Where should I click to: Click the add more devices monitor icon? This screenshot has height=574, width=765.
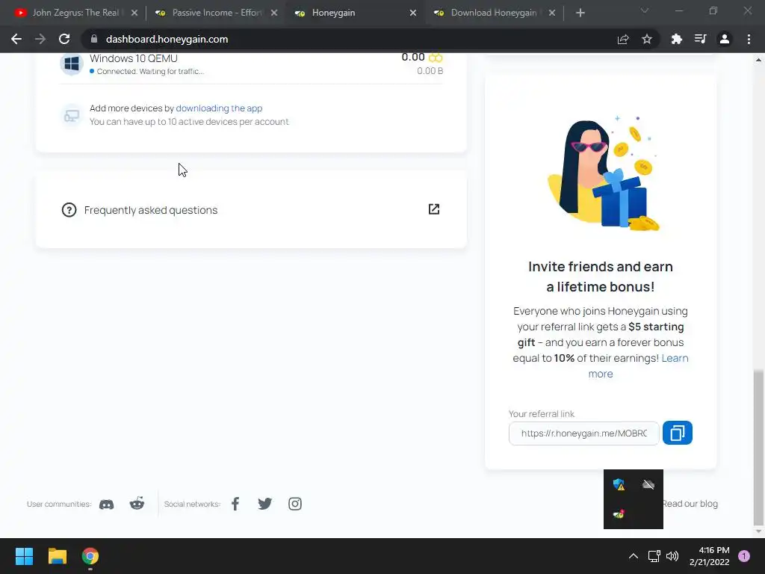pos(72,115)
